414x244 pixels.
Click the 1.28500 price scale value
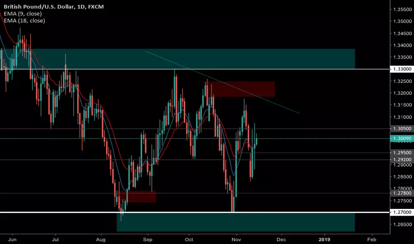coord(402,177)
